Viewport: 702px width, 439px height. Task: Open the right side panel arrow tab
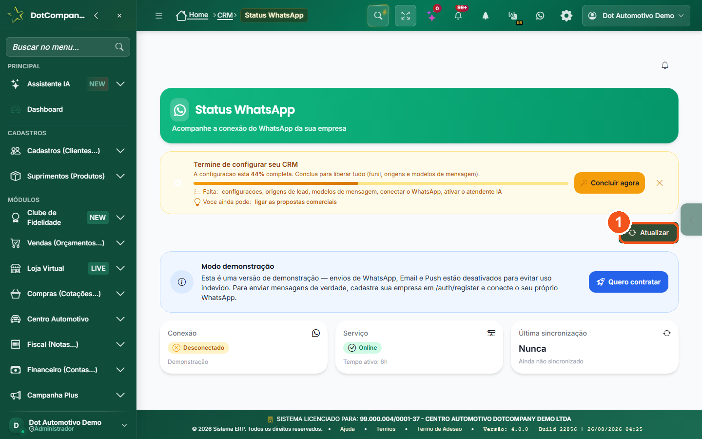691,219
